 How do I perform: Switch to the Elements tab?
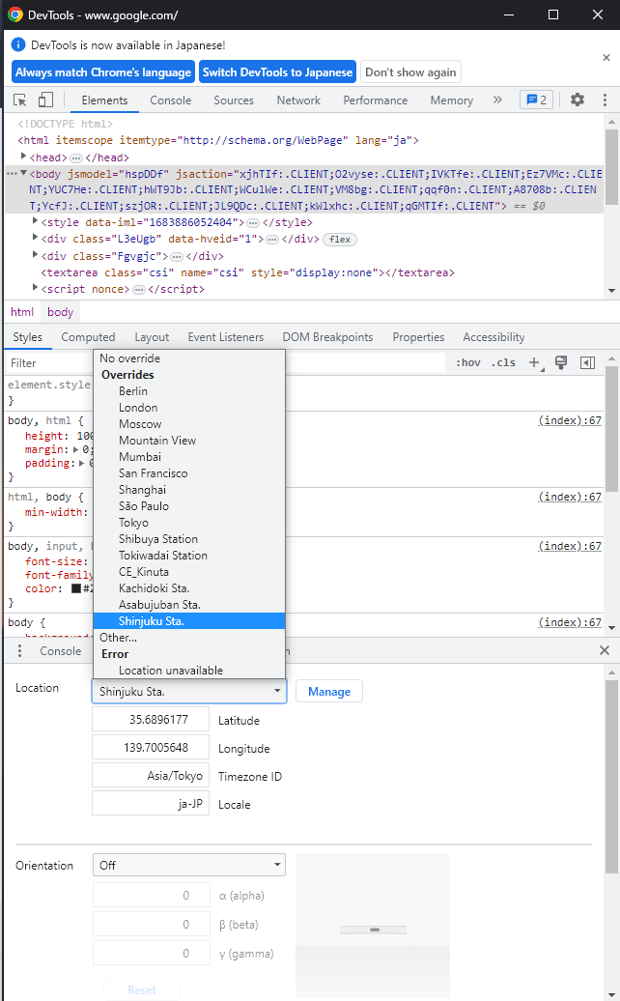(x=104, y=100)
